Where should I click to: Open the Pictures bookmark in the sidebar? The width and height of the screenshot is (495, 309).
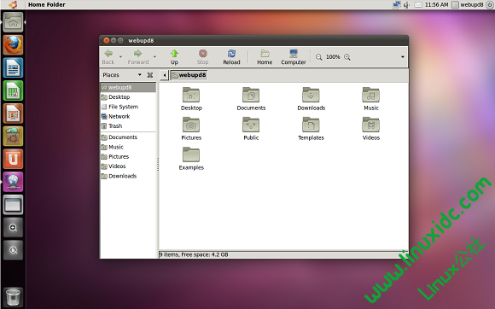tap(128, 156)
